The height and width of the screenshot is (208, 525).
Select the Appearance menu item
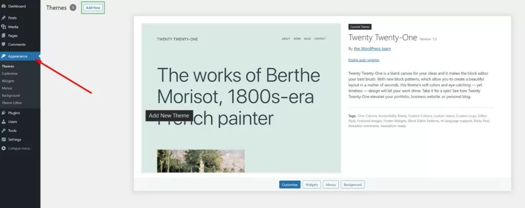(20, 56)
